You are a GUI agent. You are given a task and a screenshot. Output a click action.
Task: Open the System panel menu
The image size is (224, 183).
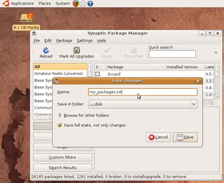click(x=63, y=3)
